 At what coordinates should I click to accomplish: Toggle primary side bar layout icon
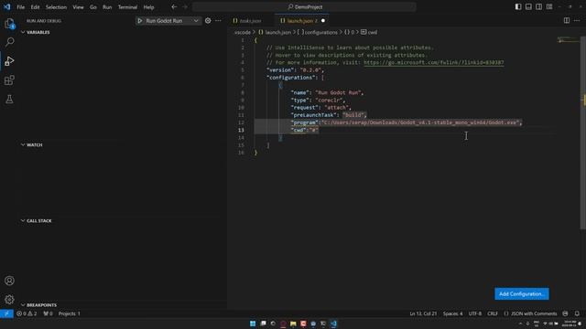(x=518, y=6)
